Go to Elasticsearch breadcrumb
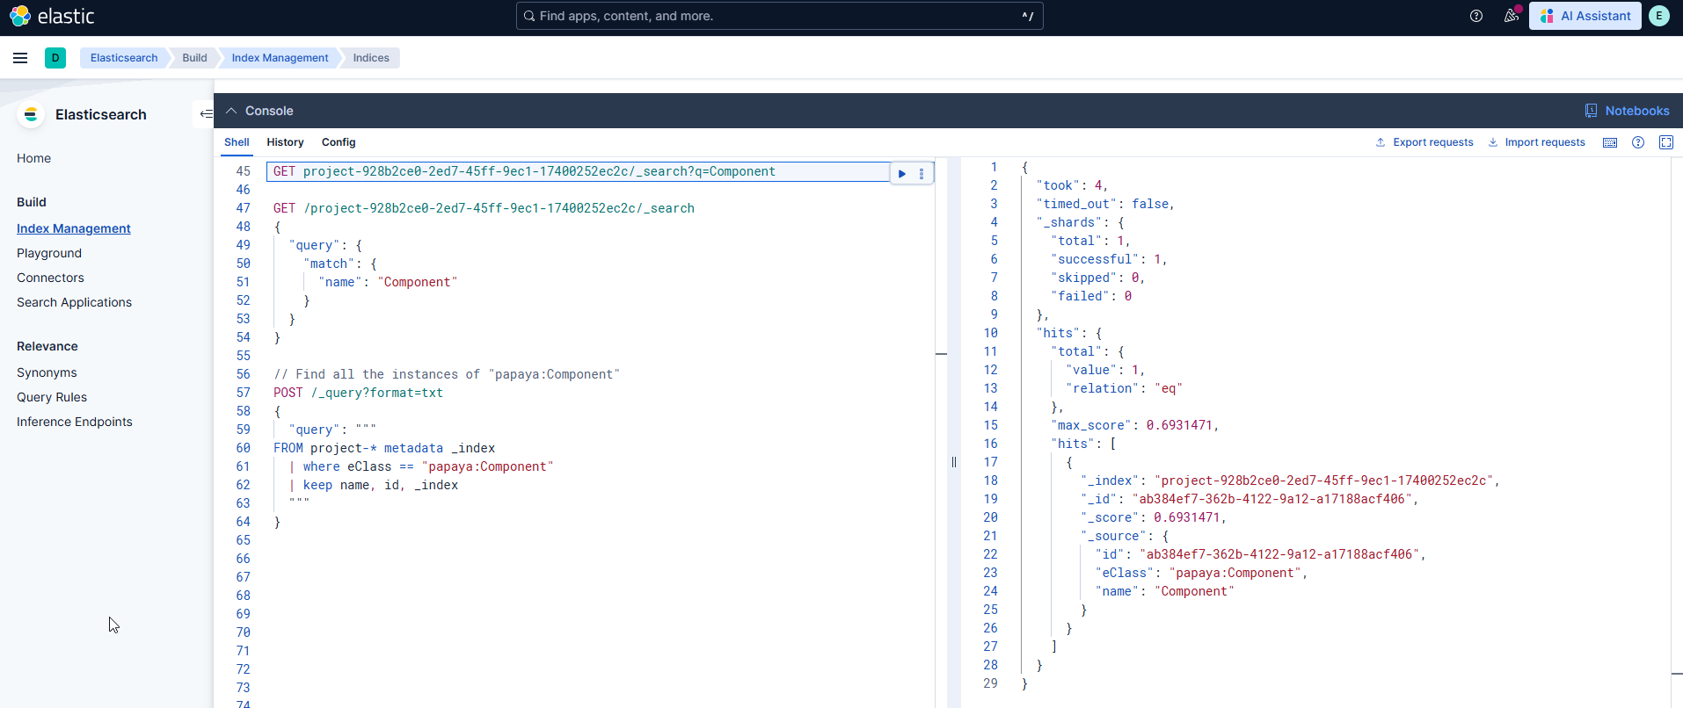Viewport: 1683px width, 708px height. [x=124, y=58]
